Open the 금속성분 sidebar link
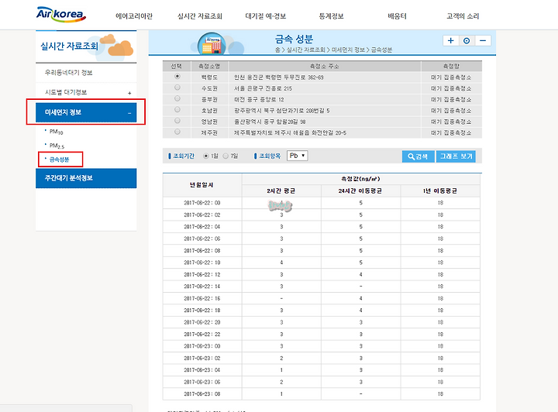 (x=60, y=160)
